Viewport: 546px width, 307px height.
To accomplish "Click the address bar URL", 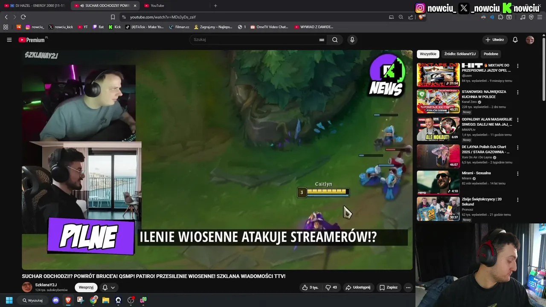I will 163,17.
